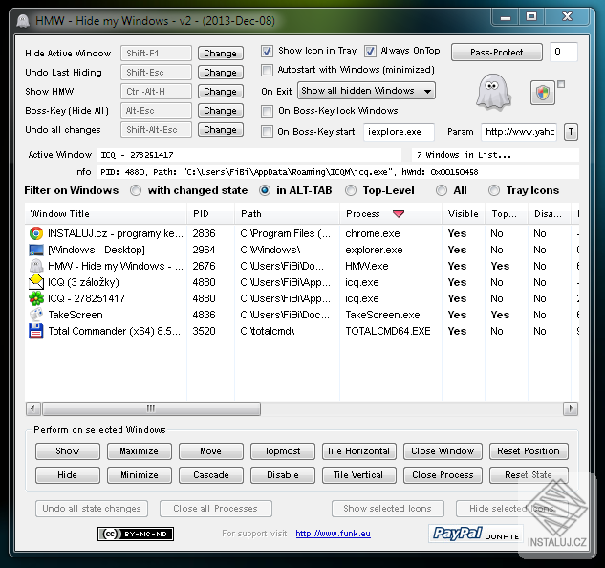This screenshot has height=568, width=605.
Task: Click the scrollbar right arrow
Action: click(x=571, y=408)
